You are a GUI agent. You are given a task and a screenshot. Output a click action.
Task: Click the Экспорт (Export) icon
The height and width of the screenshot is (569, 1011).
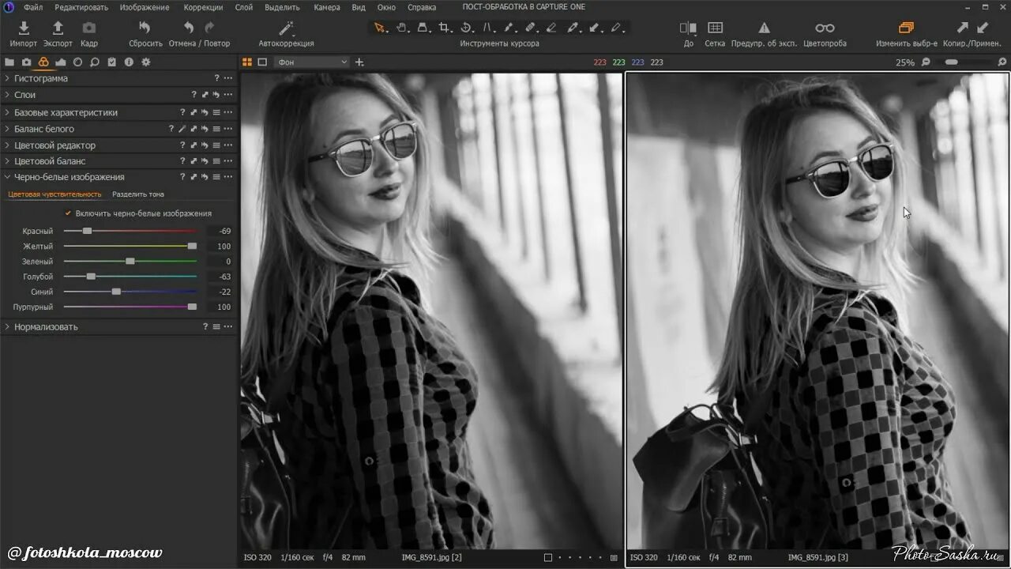58,28
